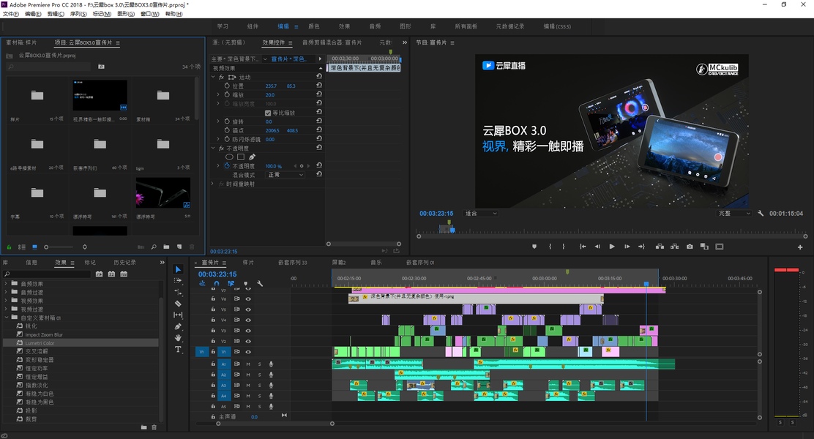Select the Selection arrow tool

[178, 269]
